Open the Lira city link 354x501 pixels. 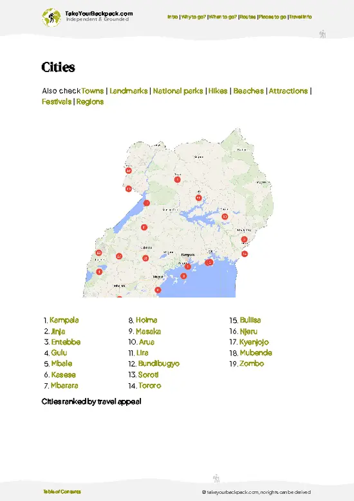(x=142, y=353)
